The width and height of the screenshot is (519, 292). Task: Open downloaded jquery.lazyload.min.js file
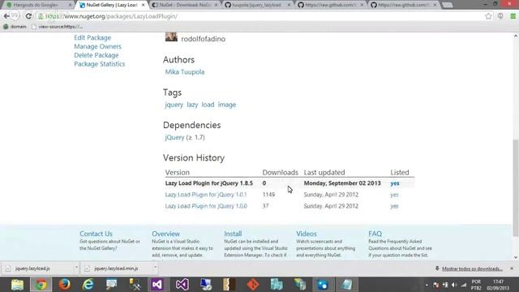[116, 268]
